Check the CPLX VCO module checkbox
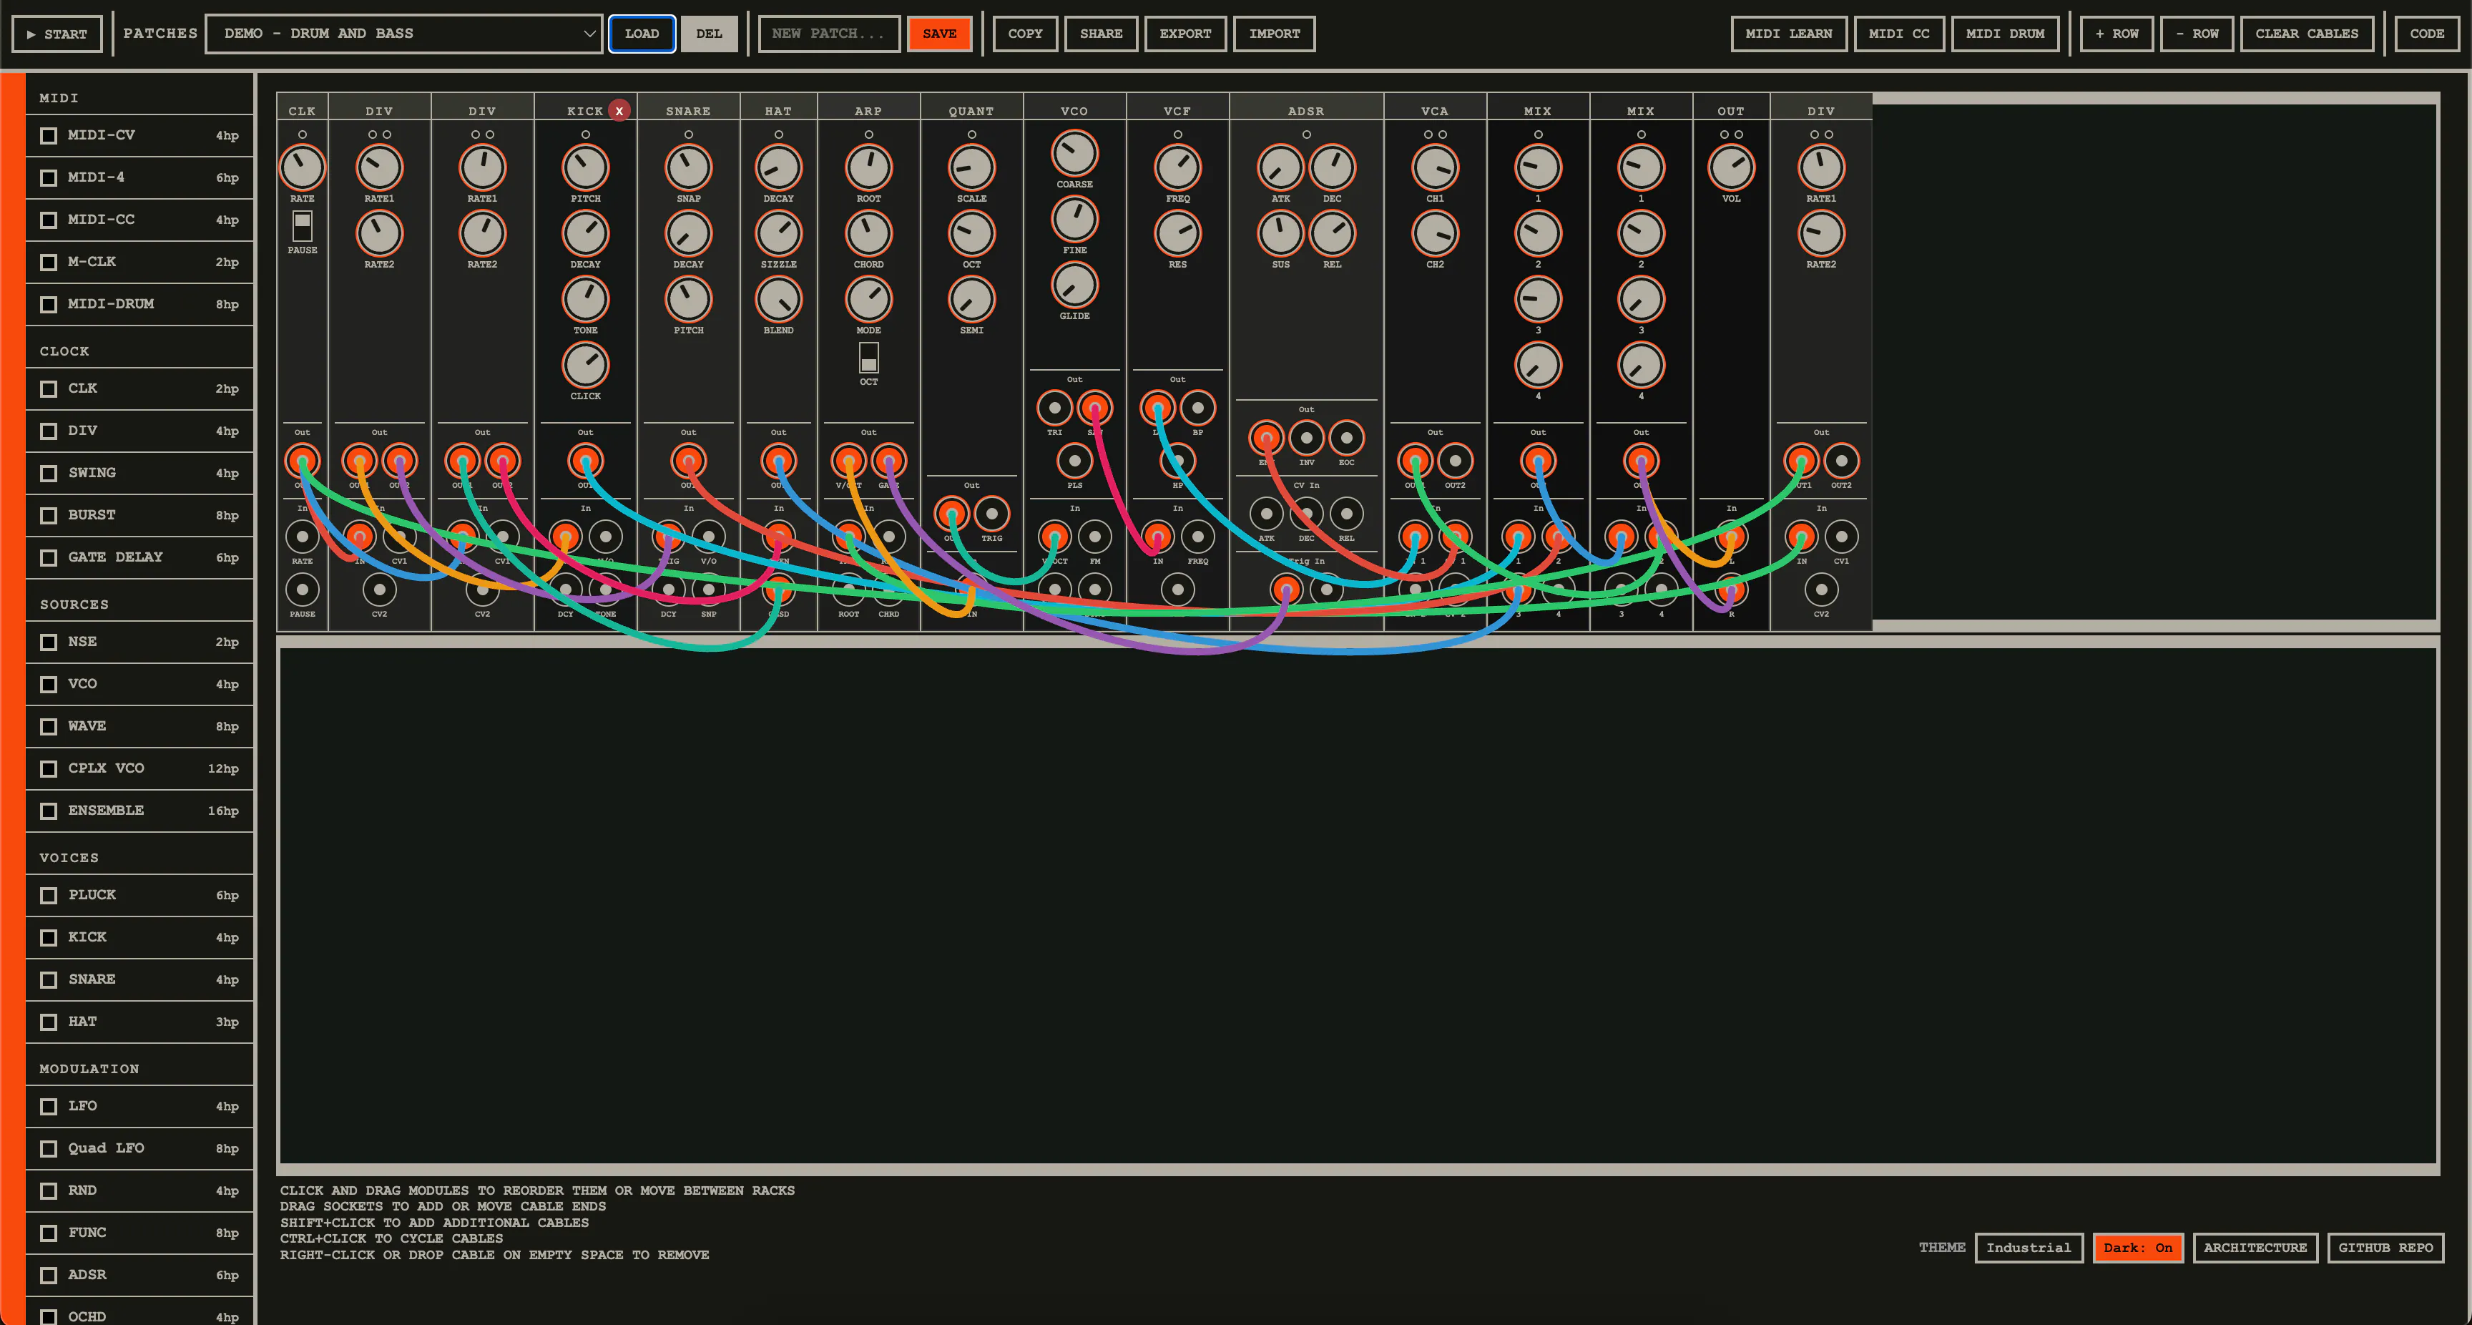This screenshot has width=2472, height=1325. point(49,768)
